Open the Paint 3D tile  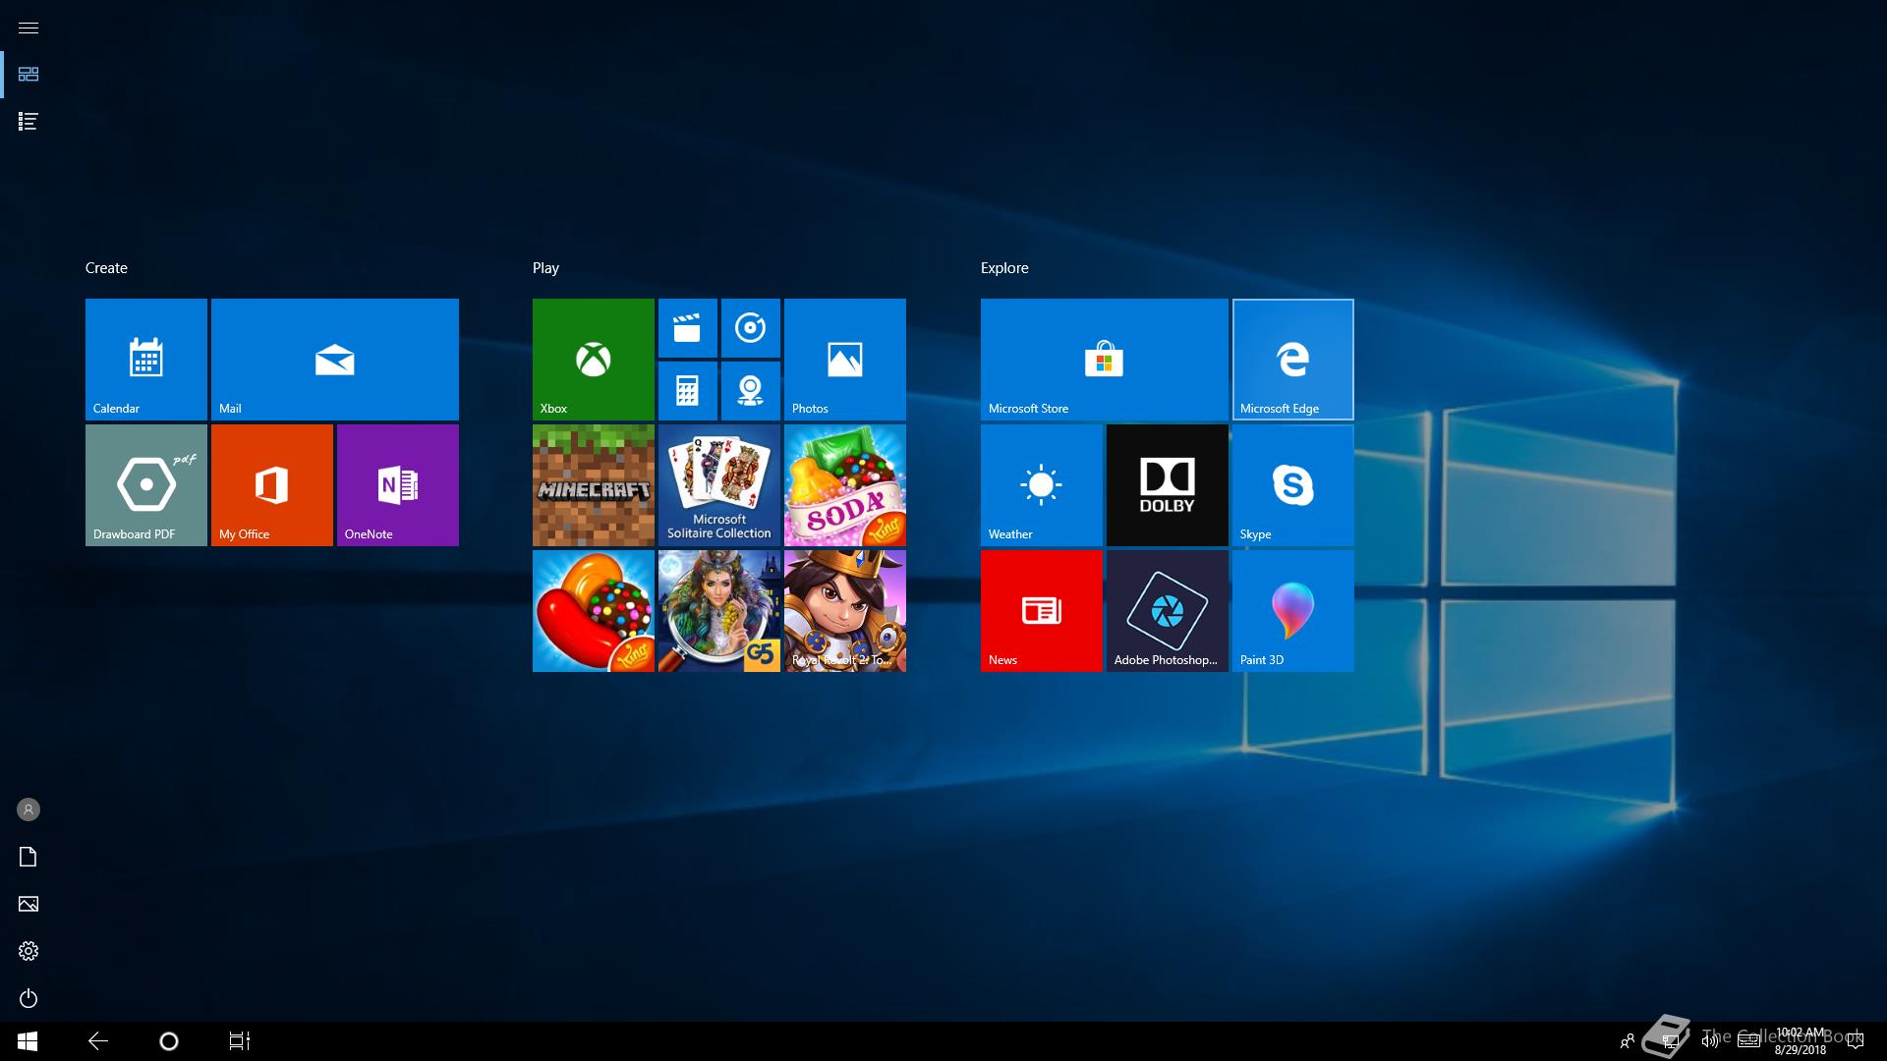[1293, 611]
